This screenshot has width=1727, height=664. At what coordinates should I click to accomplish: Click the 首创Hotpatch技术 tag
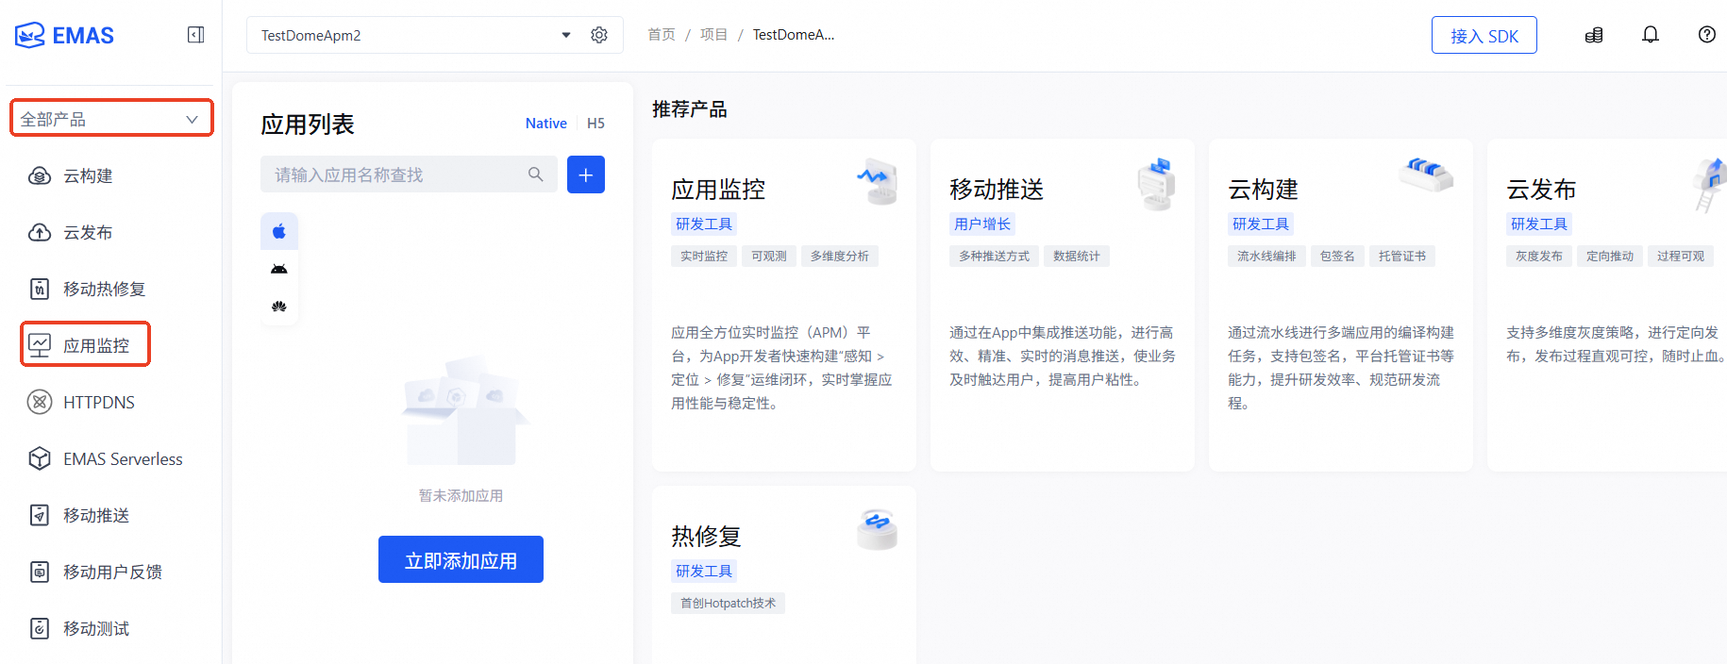(x=729, y=604)
